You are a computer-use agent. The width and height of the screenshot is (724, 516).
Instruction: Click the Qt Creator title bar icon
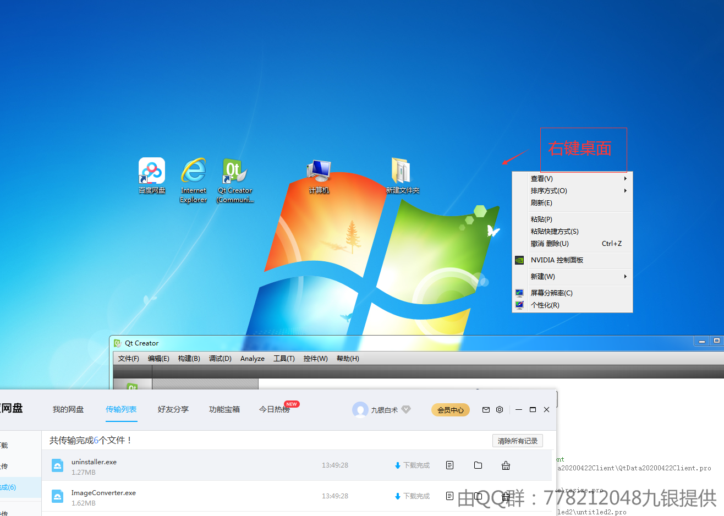[x=117, y=343]
